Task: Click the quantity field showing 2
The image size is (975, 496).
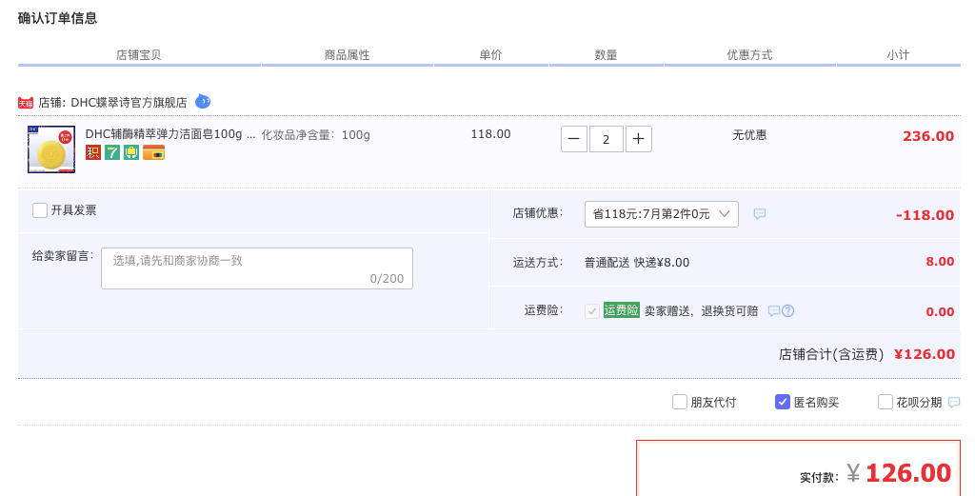Action: coord(607,139)
